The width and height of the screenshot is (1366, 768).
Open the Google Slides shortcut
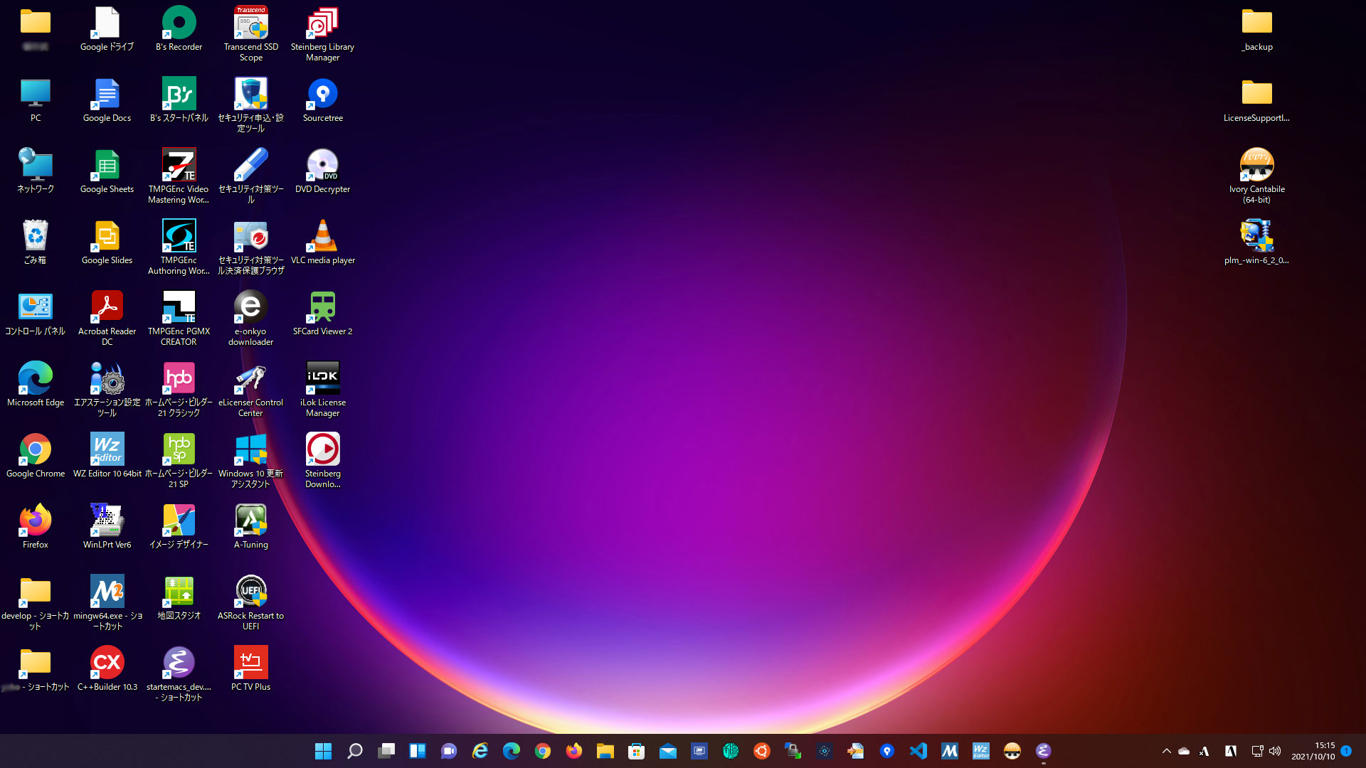(107, 242)
